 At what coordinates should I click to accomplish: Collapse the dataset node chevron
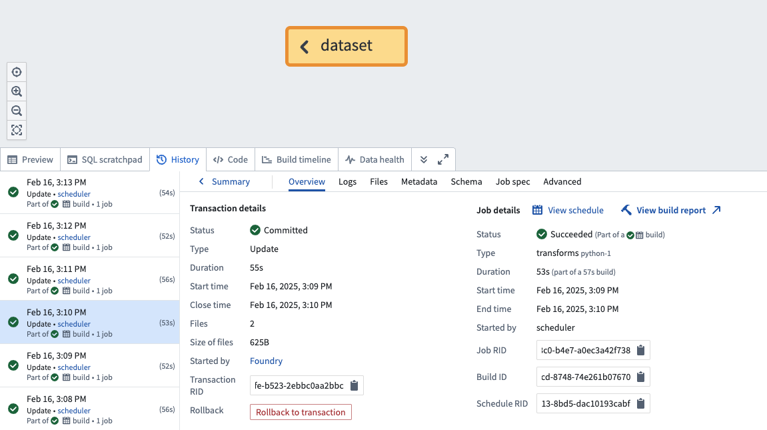tap(305, 47)
